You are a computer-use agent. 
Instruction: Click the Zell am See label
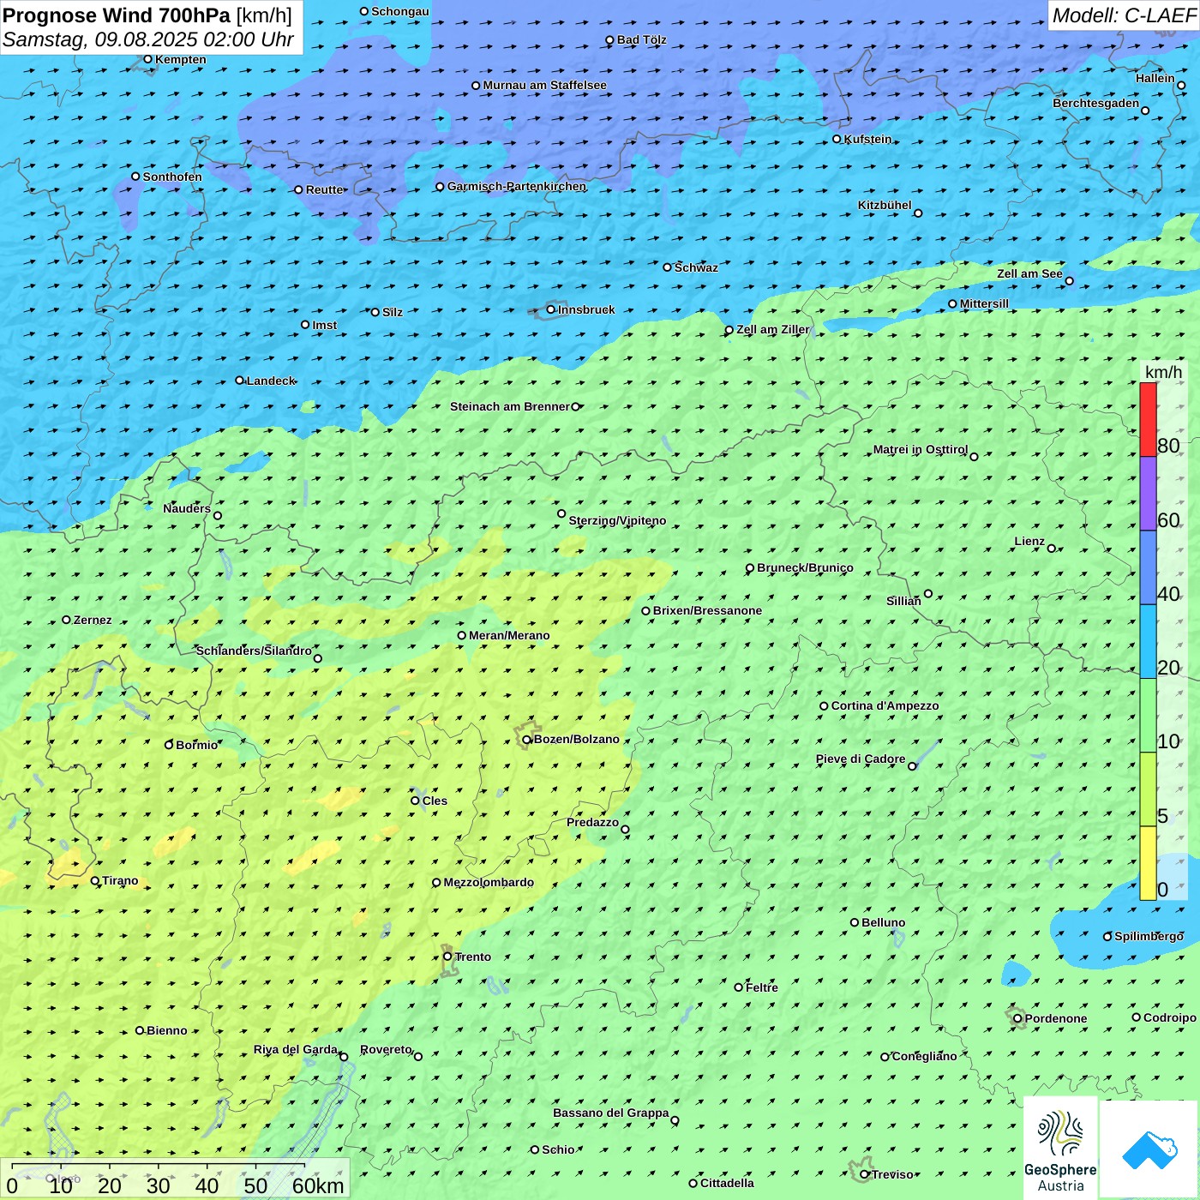pos(1029,273)
